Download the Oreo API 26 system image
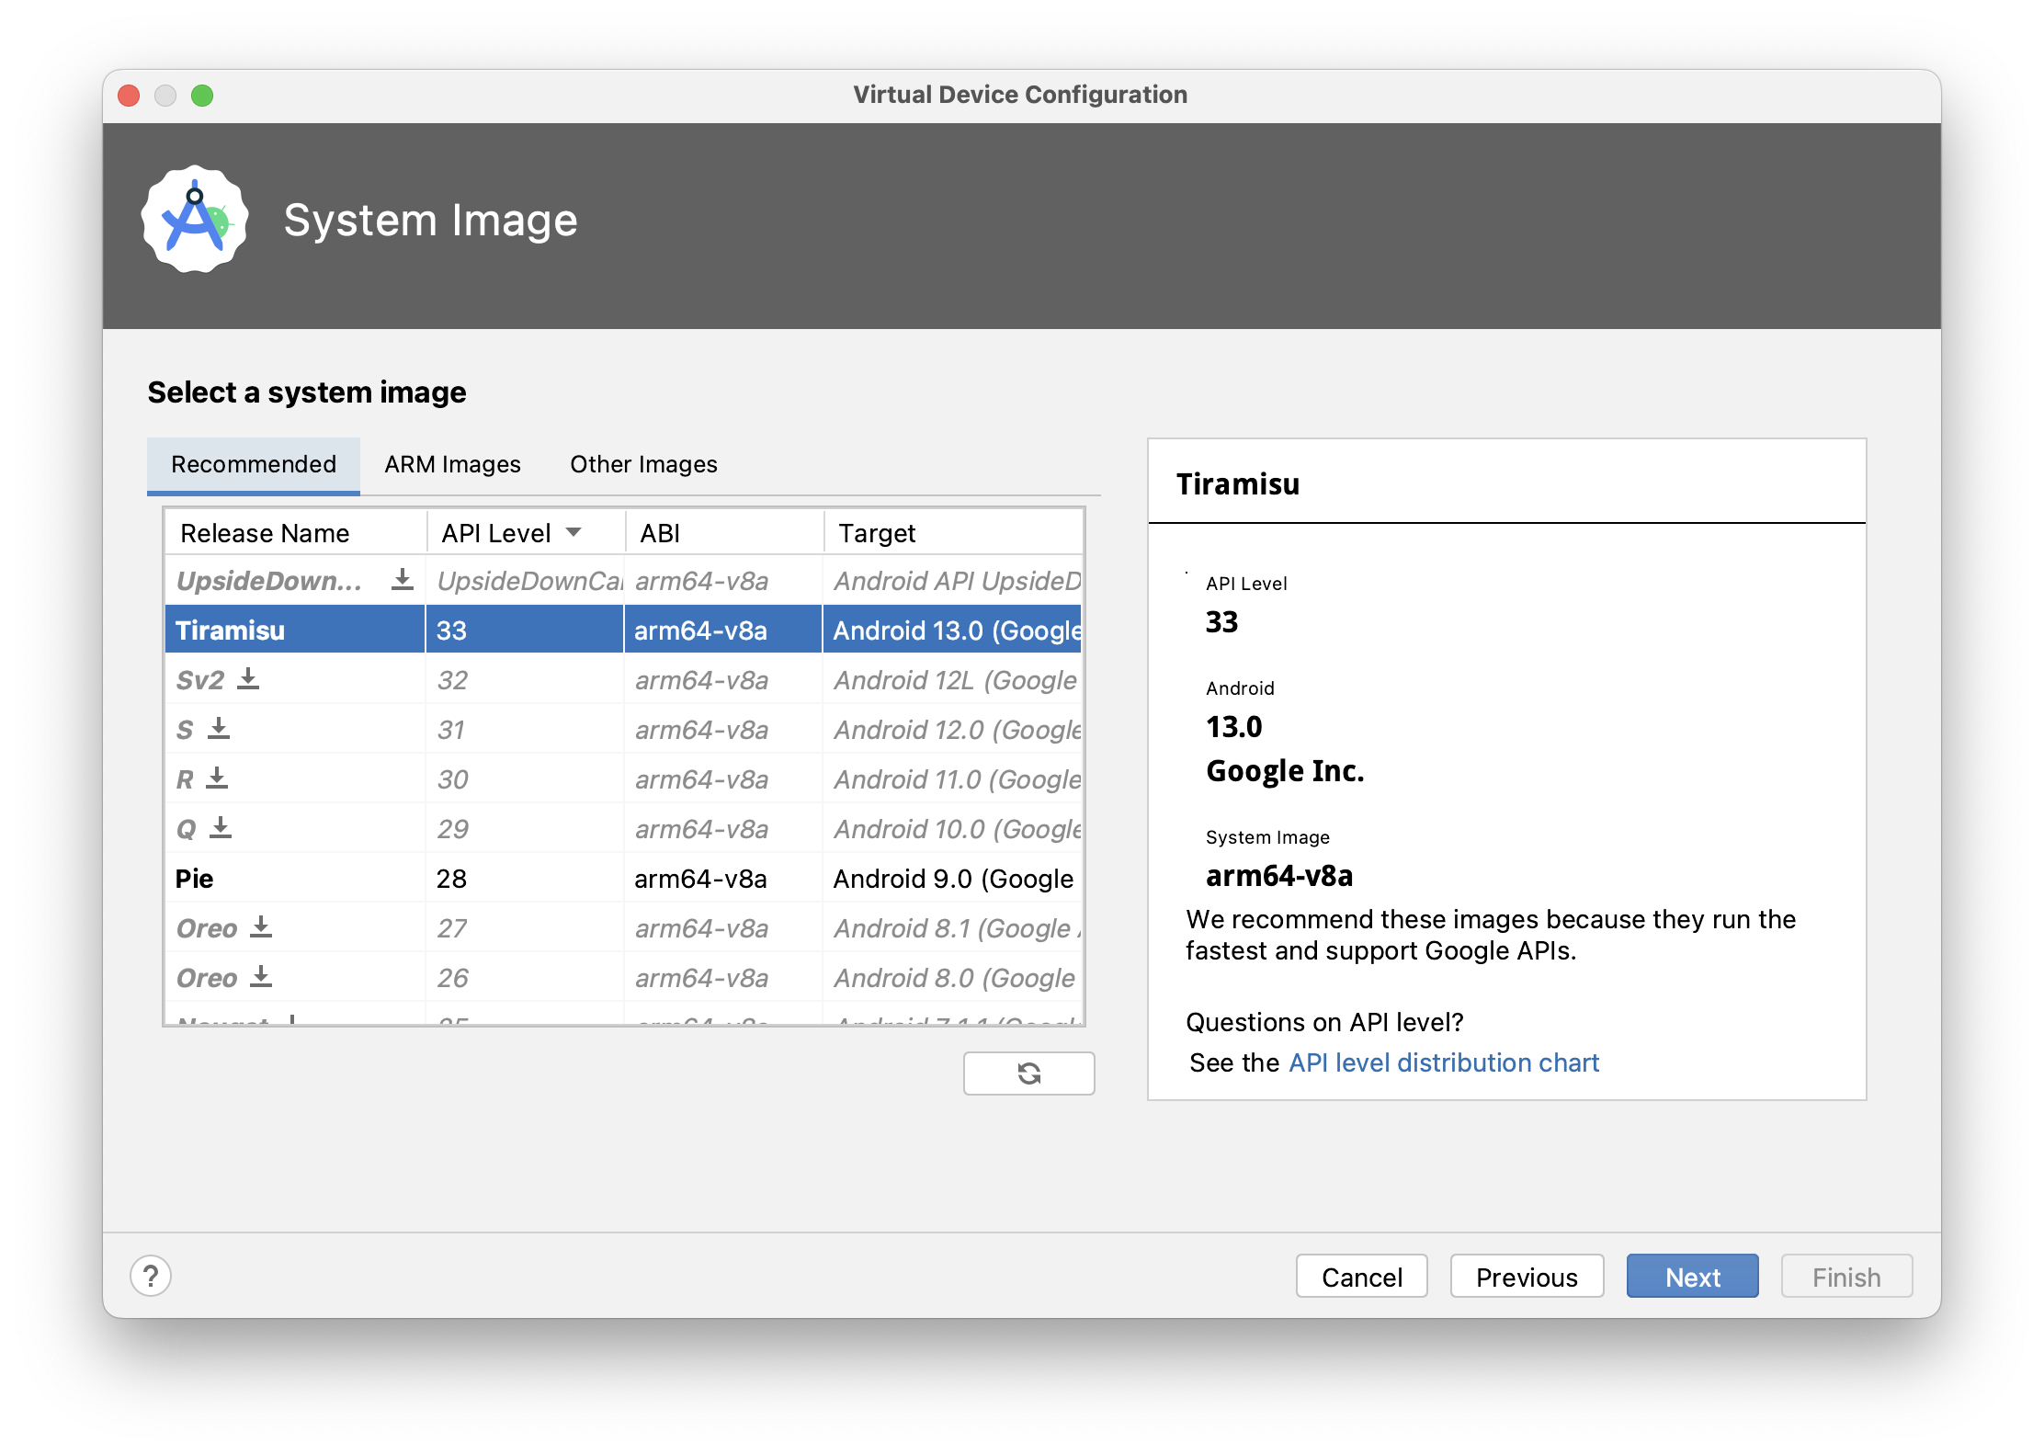The height and width of the screenshot is (1454, 2044). (x=261, y=977)
